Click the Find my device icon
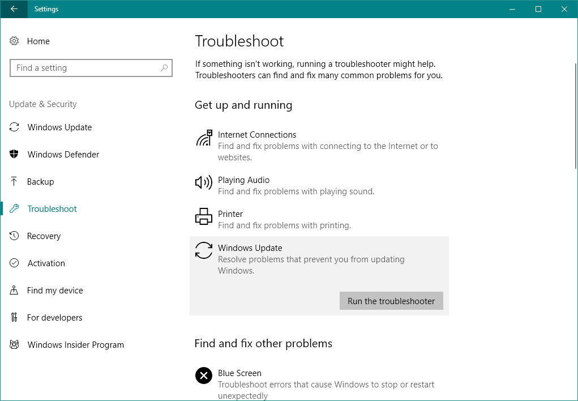This screenshot has width=578, height=401. (x=14, y=291)
